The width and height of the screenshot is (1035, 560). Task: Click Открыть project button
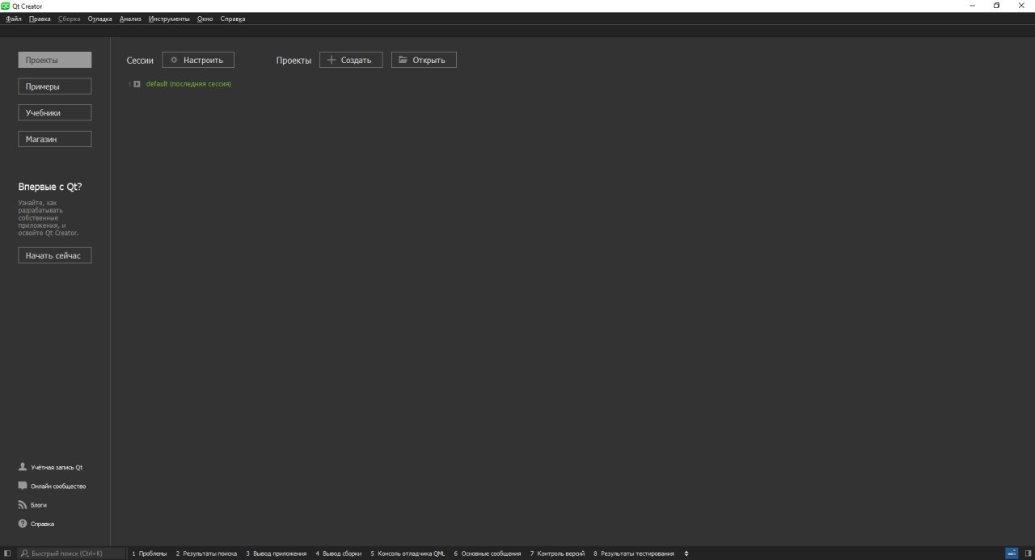coord(424,60)
